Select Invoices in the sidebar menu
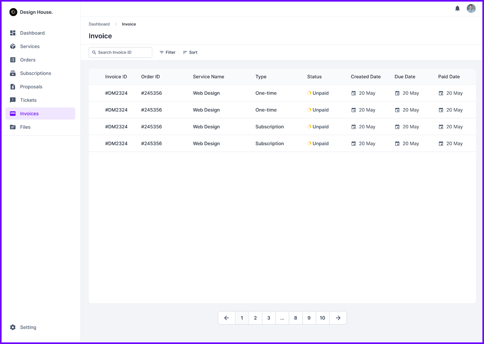This screenshot has width=484, height=344. point(29,113)
